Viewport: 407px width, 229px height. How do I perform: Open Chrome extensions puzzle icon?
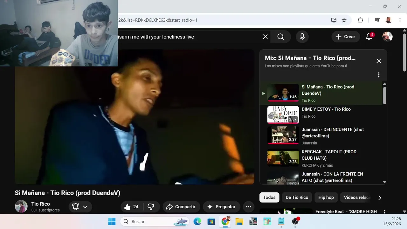click(360, 20)
